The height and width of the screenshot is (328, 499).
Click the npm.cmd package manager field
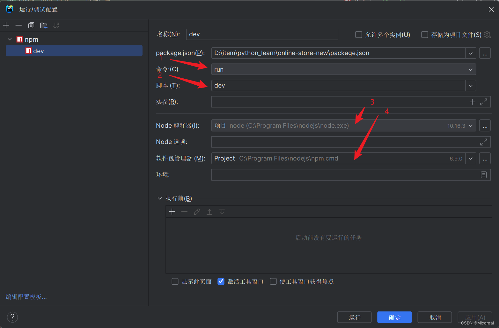(x=338, y=159)
